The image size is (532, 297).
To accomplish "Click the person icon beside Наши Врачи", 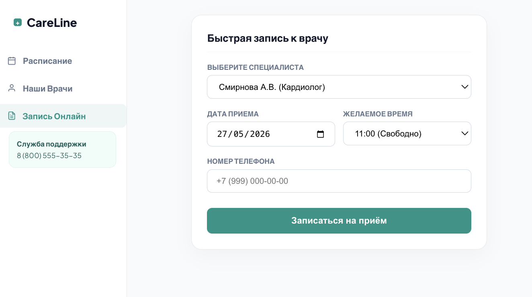I will click(12, 88).
